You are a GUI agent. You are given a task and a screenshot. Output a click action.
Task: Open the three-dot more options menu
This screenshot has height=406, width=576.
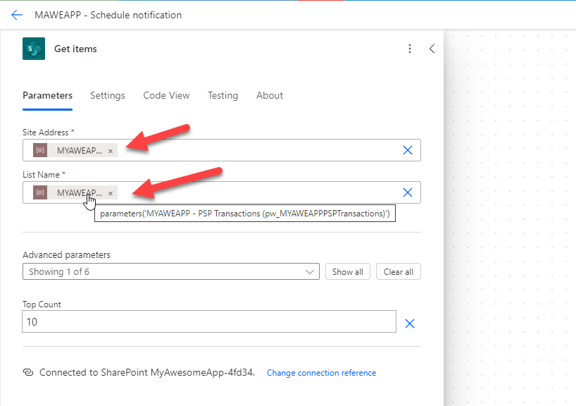tap(410, 49)
